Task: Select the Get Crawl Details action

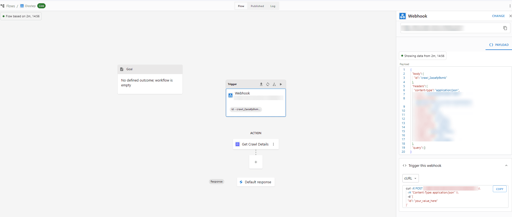Action: [256, 144]
